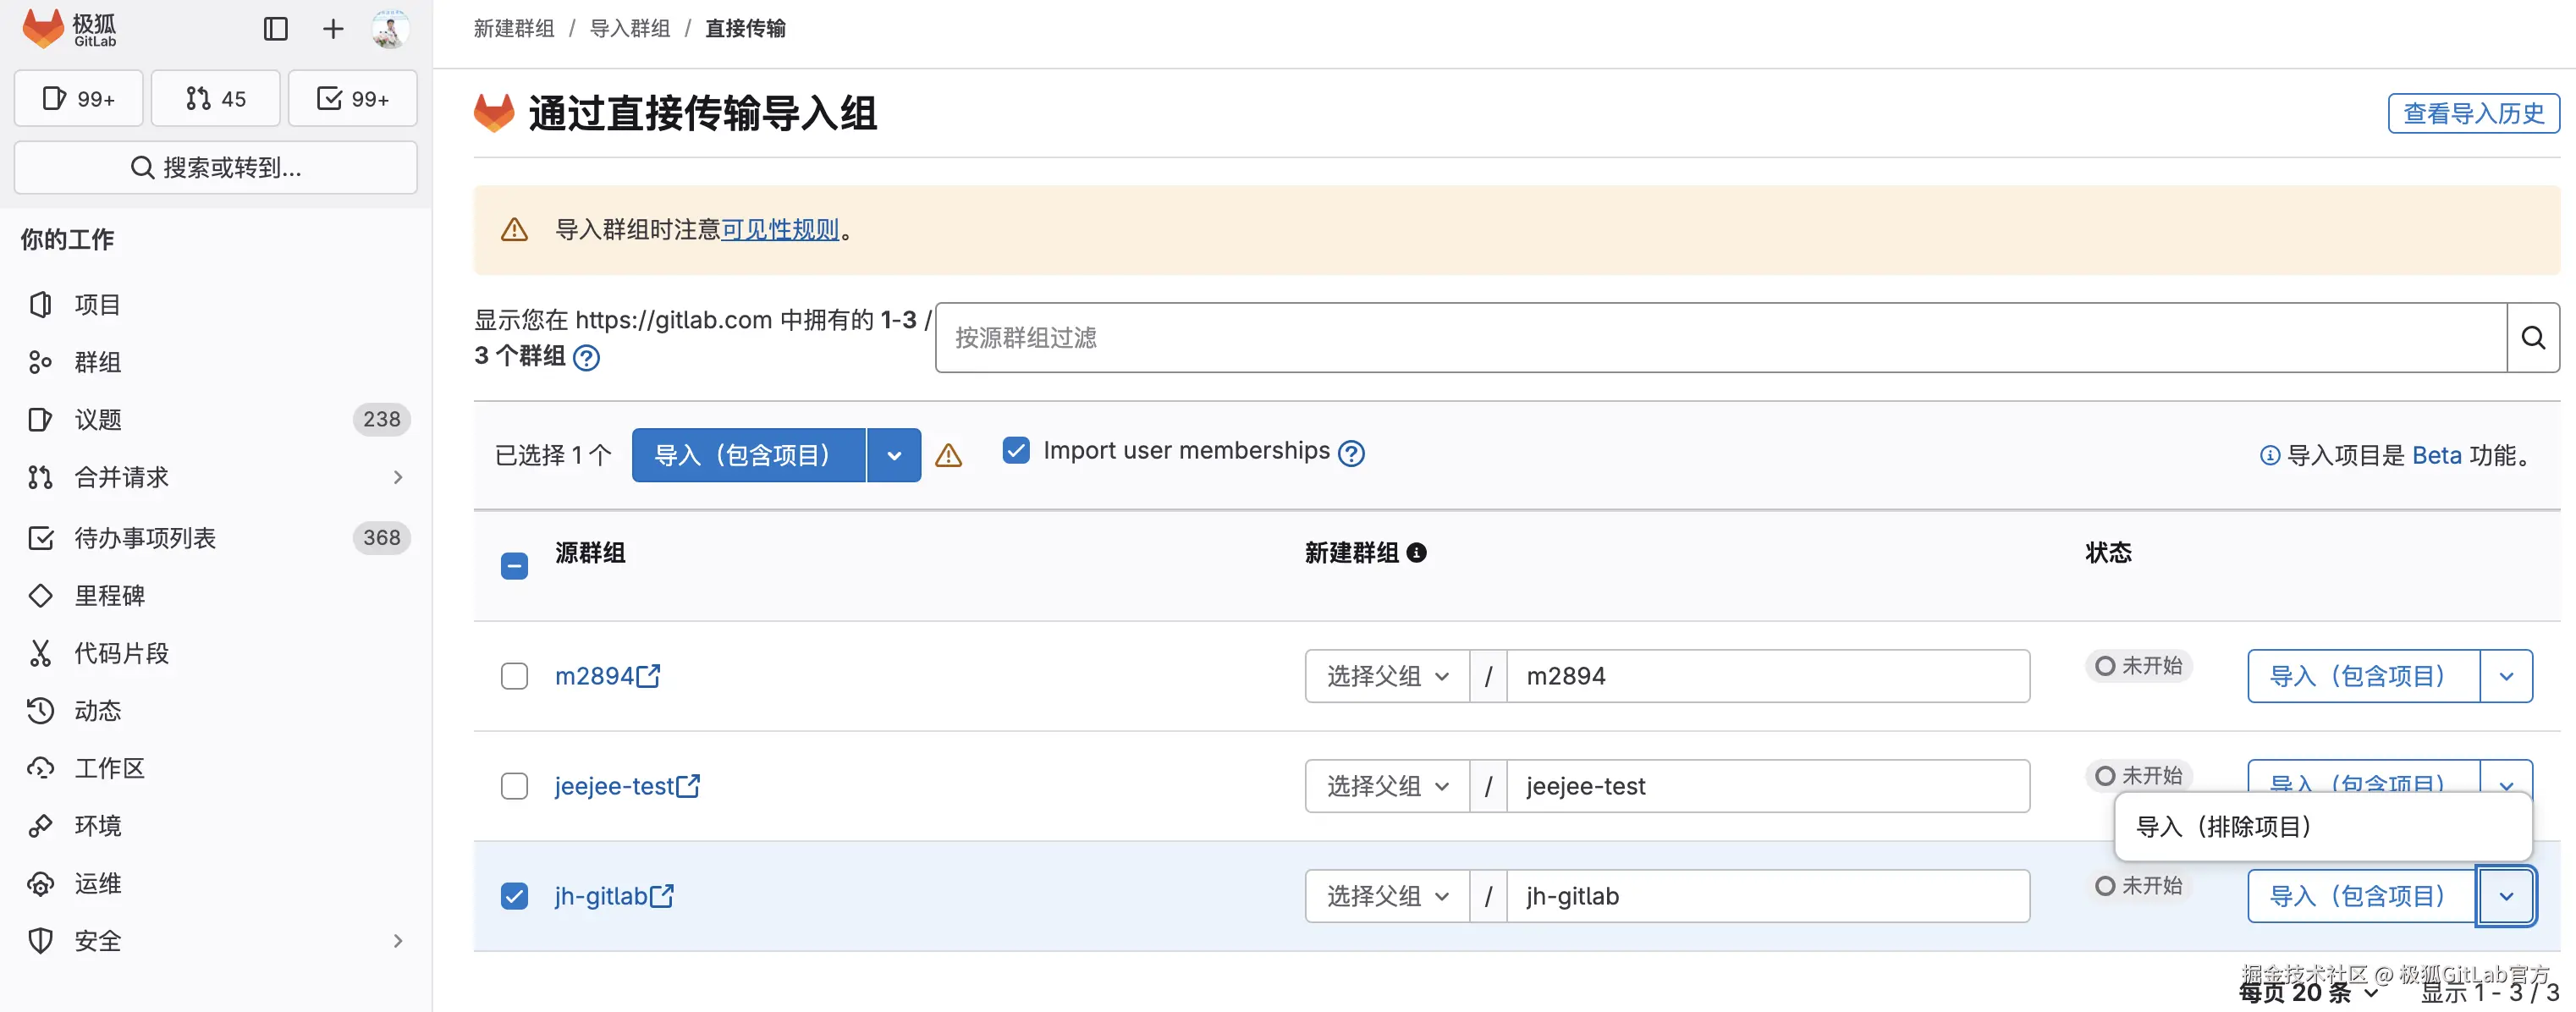The image size is (2576, 1012).
Task: Click your user avatar
Action: tap(389, 29)
